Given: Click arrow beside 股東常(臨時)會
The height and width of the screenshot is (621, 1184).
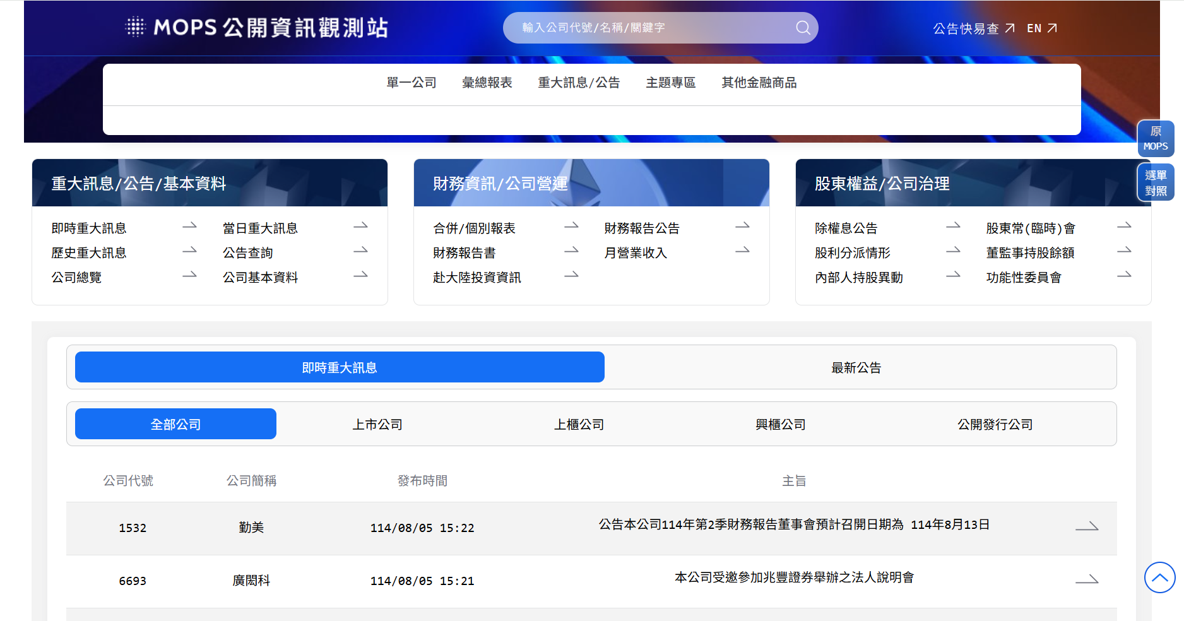Looking at the screenshot, I should coord(1124,226).
